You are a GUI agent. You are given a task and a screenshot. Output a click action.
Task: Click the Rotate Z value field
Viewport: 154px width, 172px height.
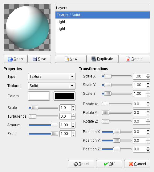tap(140, 121)
